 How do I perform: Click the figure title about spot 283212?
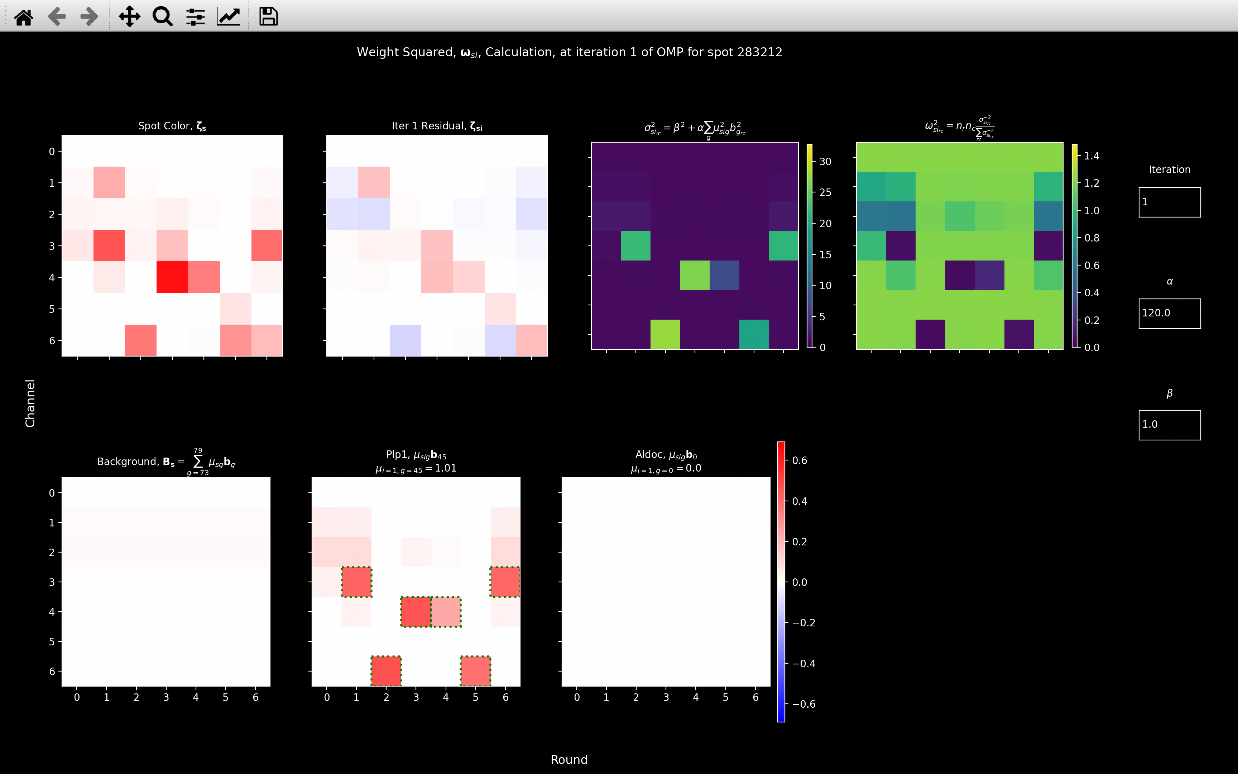(x=569, y=52)
